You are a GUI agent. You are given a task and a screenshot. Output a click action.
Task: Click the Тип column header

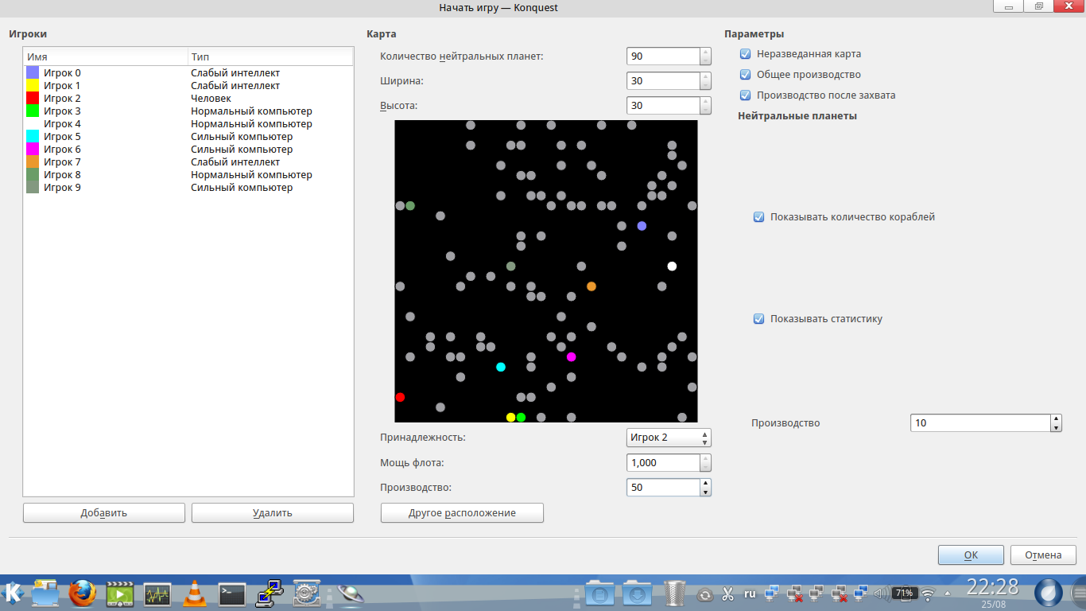[x=270, y=57]
